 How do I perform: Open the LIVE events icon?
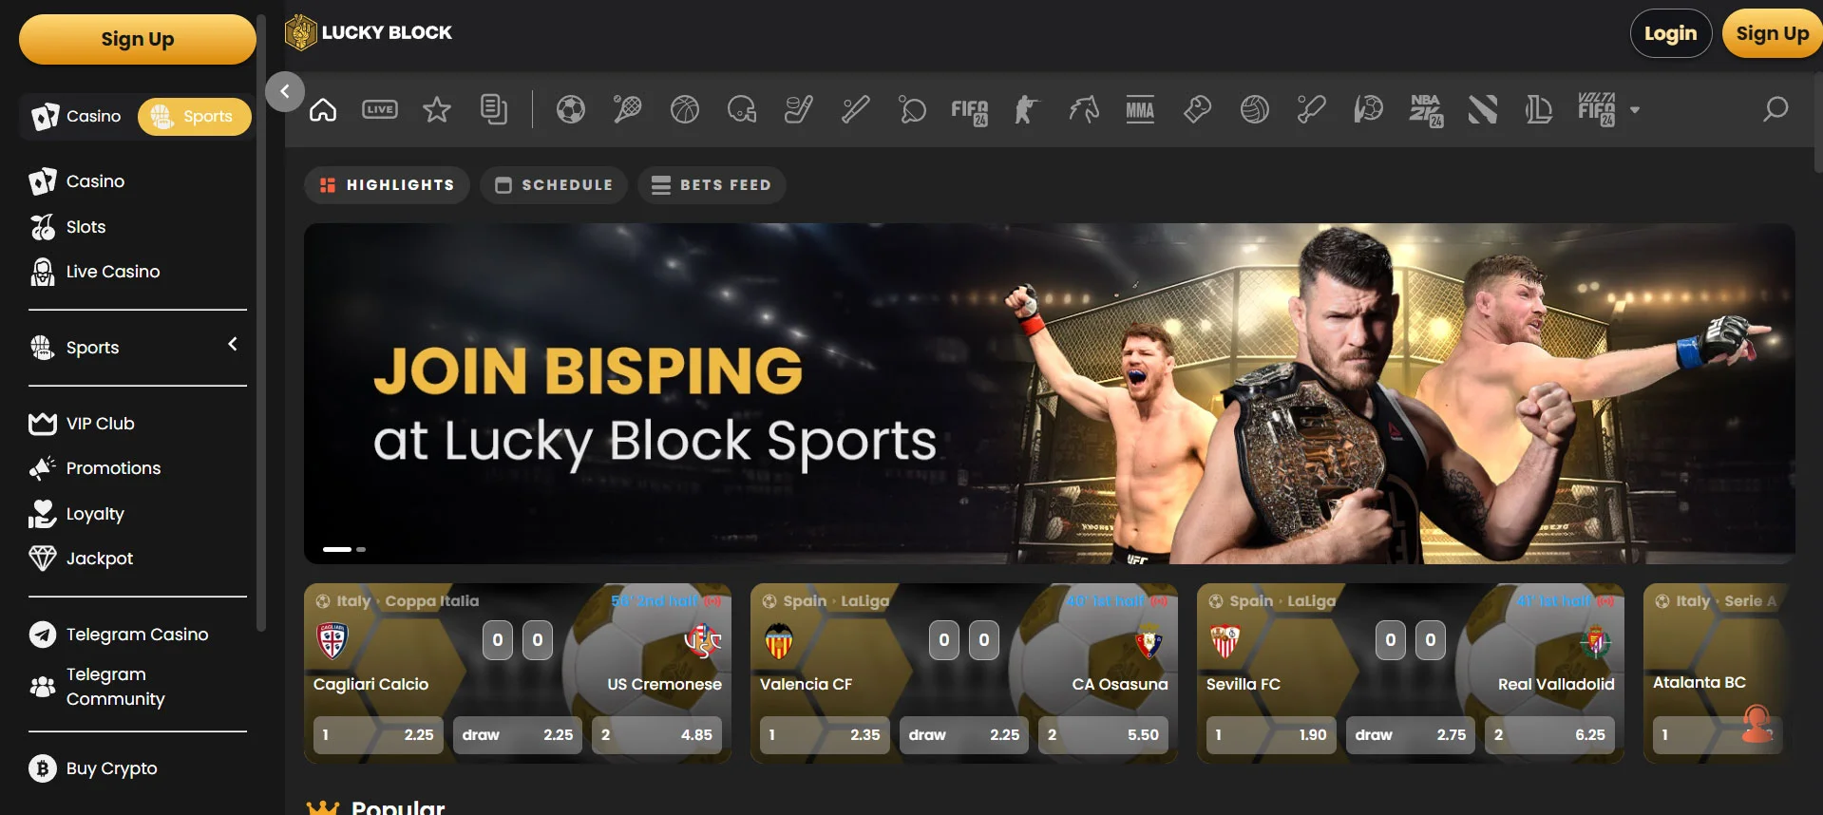click(380, 109)
